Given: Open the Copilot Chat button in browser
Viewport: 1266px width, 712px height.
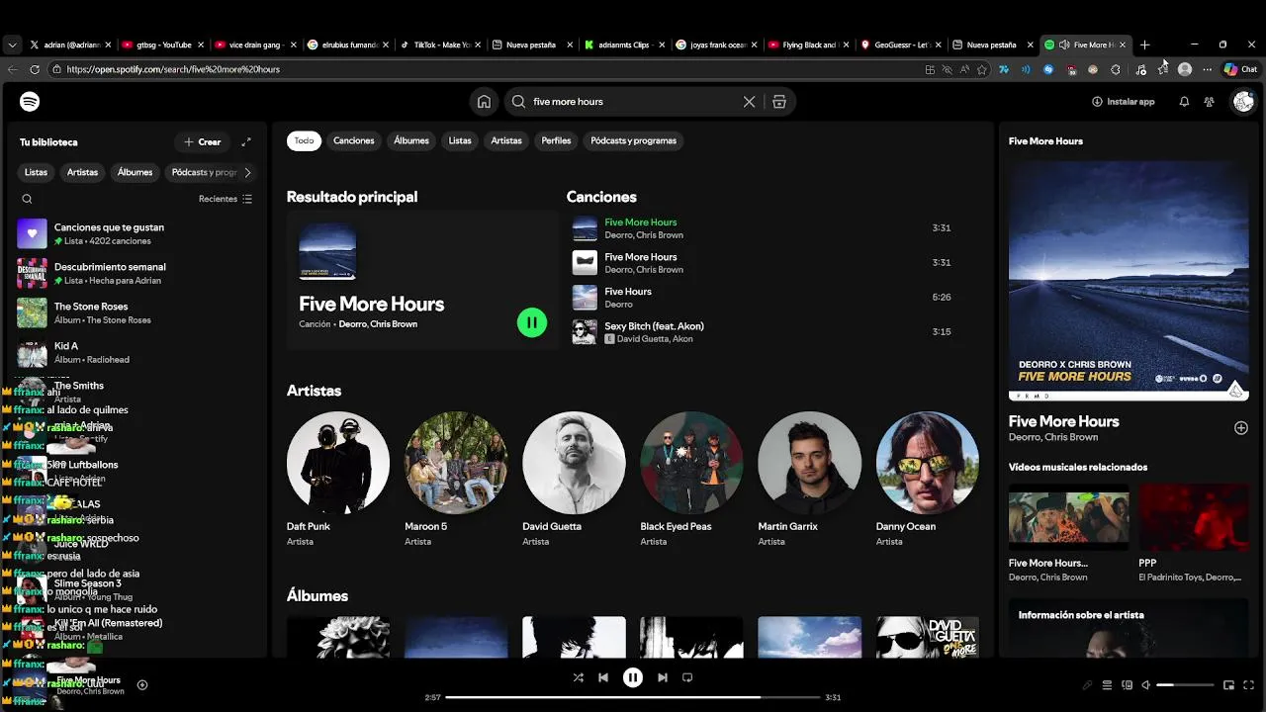Looking at the screenshot, I should click(1240, 69).
